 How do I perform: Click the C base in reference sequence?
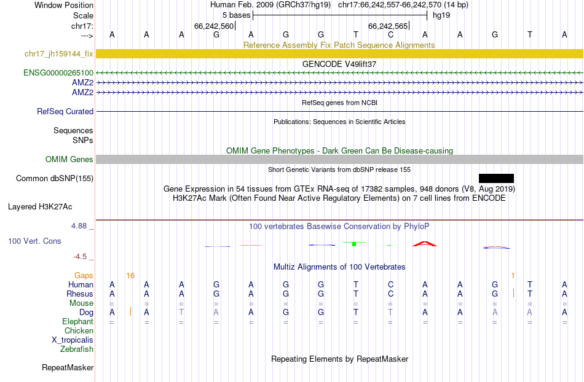point(390,34)
